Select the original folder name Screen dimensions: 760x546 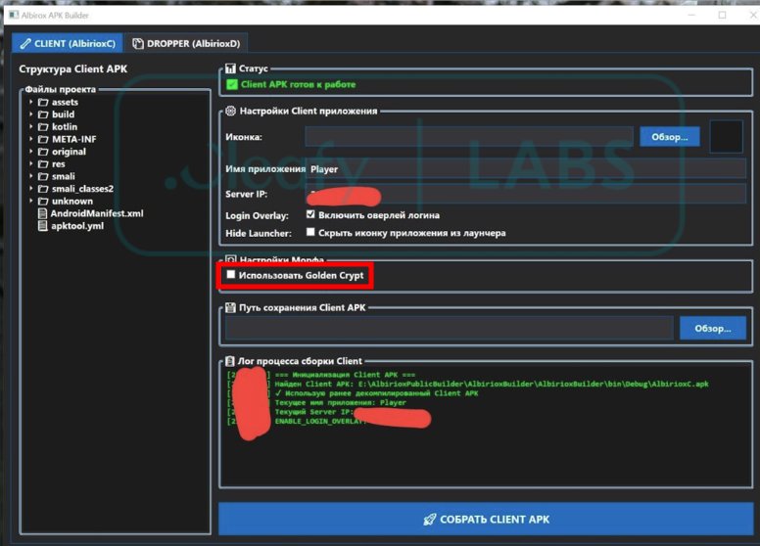click(x=69, y=152)
